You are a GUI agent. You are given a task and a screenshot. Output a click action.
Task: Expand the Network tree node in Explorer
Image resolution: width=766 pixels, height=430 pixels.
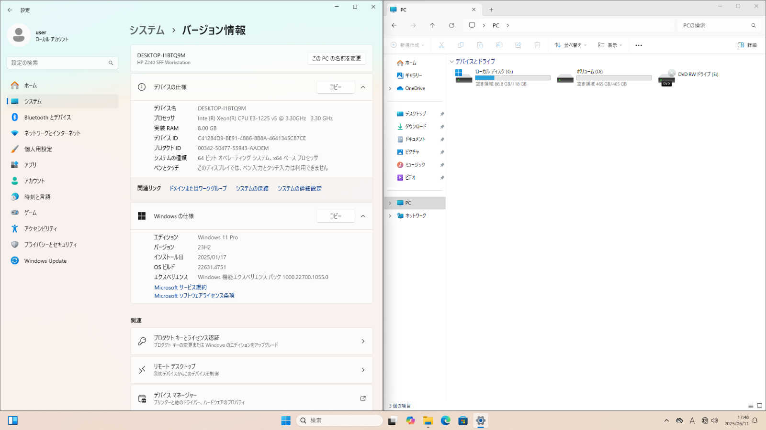point(390,216)
